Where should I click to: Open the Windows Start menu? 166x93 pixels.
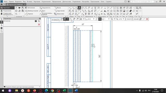click(x=3, y=91)
